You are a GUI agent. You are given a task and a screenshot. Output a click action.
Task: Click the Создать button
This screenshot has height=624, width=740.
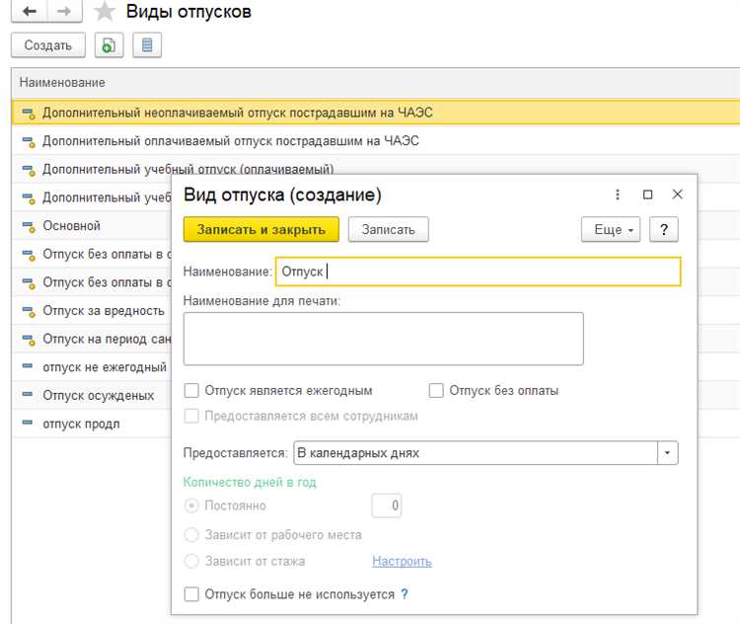pyautogui.click(x=47, y=45)
